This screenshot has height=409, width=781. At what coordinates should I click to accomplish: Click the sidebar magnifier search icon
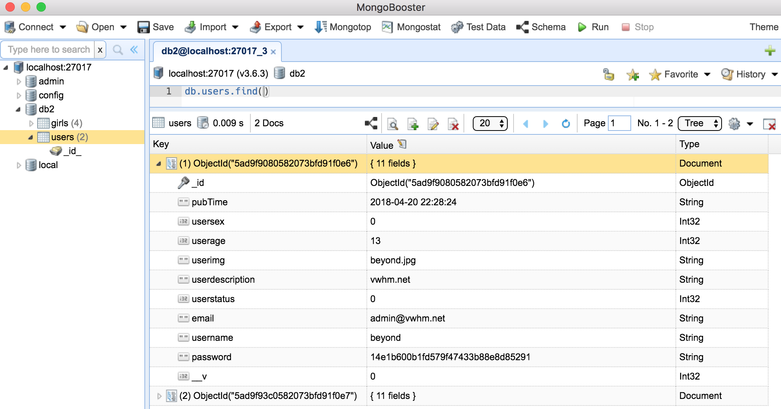[x=118, y=50]
